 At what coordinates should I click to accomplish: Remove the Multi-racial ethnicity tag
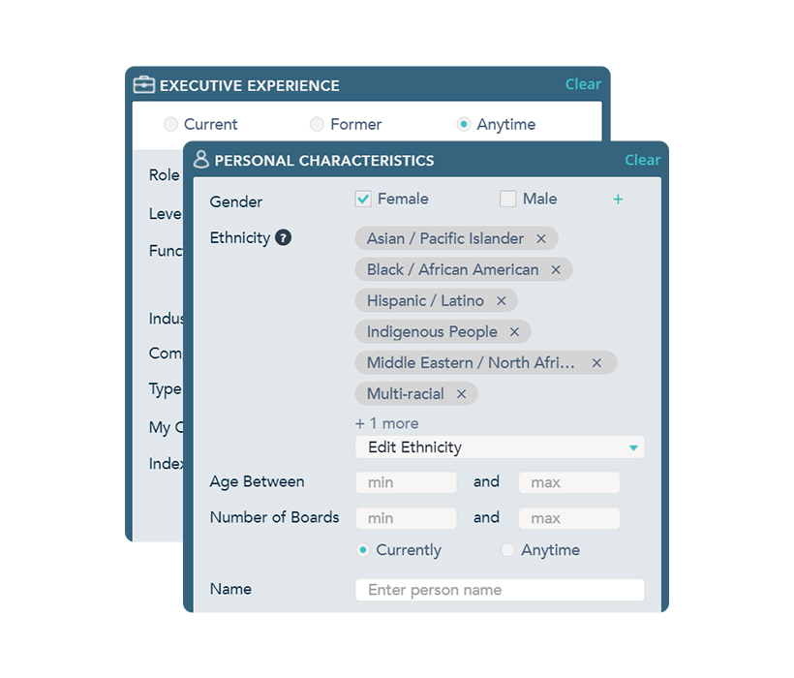pos(462,393)
